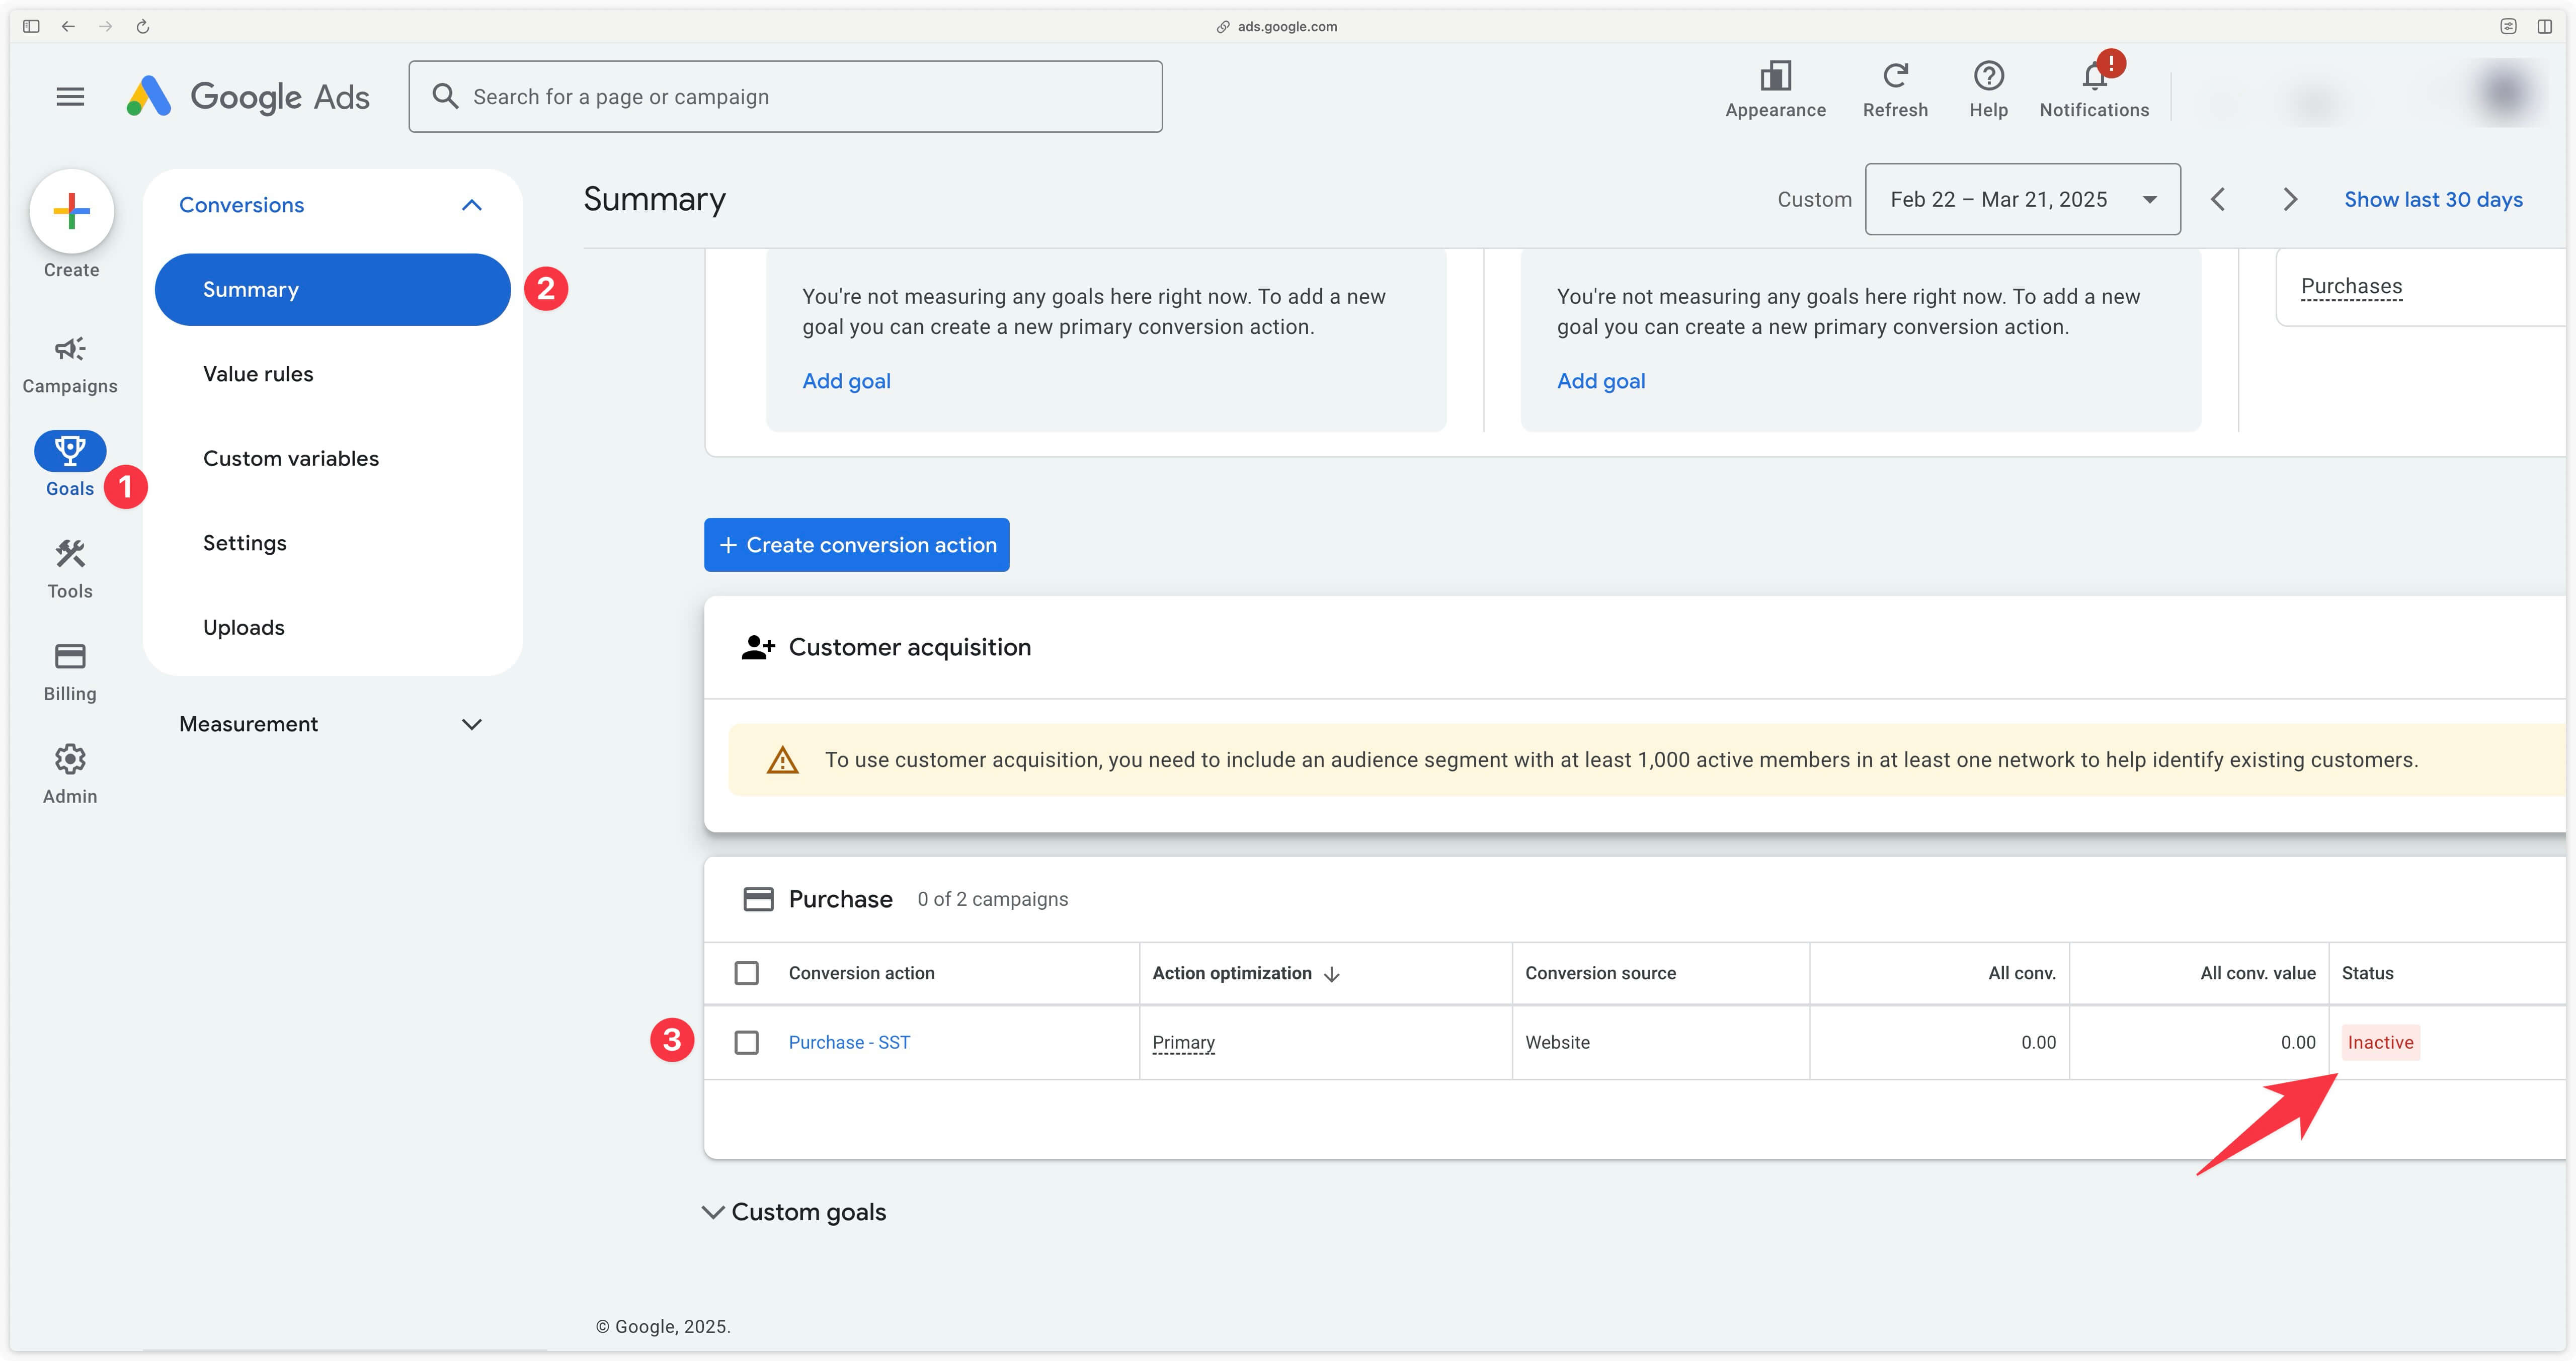Click the browser address bar
Screen dimensions: 2576x1361
pyautogui.click(x=1276, y=26)
